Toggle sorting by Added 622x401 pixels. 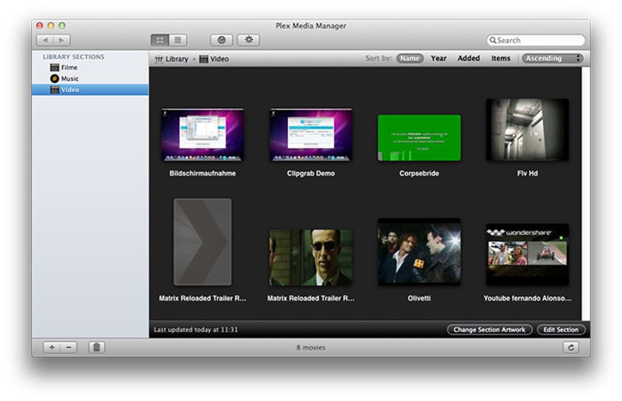[x=468, y=58]
